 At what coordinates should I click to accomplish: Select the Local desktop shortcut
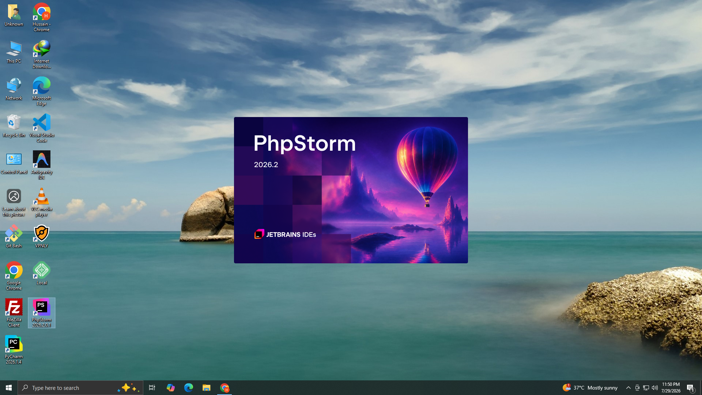pos(42,274)
